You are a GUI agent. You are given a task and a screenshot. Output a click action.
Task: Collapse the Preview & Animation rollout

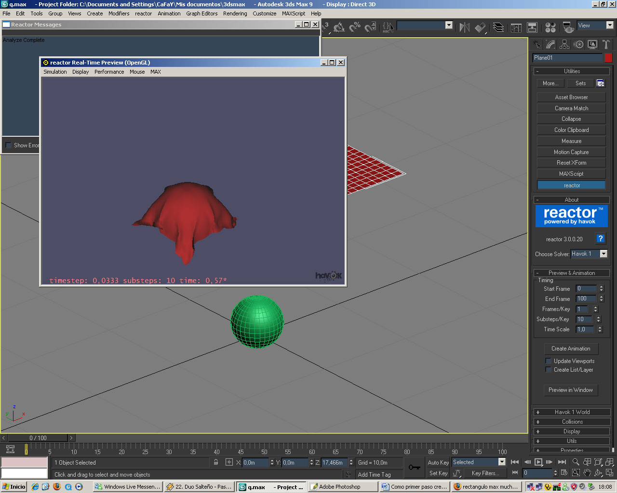click(x=572, y=273)
